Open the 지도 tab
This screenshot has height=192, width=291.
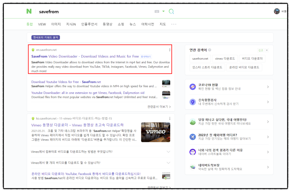(x=163, y=24)
